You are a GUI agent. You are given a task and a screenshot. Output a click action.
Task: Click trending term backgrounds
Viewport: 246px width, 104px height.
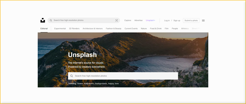pos(101,84)
